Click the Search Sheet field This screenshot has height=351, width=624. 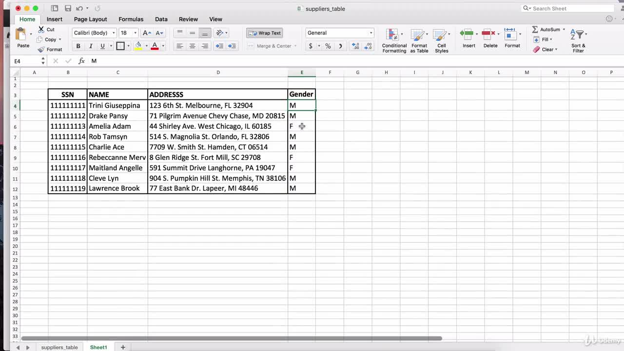pyautogui.click(x=570, y=8)
